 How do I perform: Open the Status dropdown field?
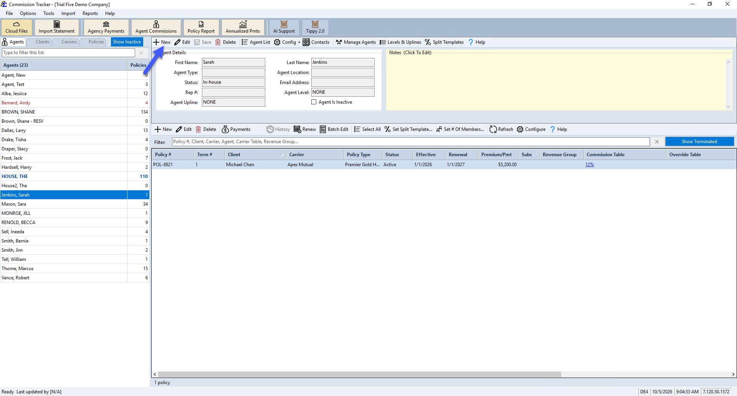click(233, 82)
